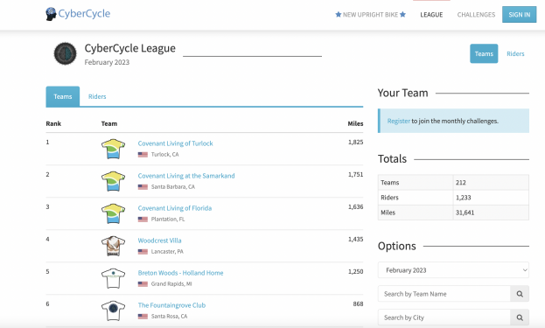Click the Teams button in the league header
This screenshot has width=545, height=328.
(484, 54)
